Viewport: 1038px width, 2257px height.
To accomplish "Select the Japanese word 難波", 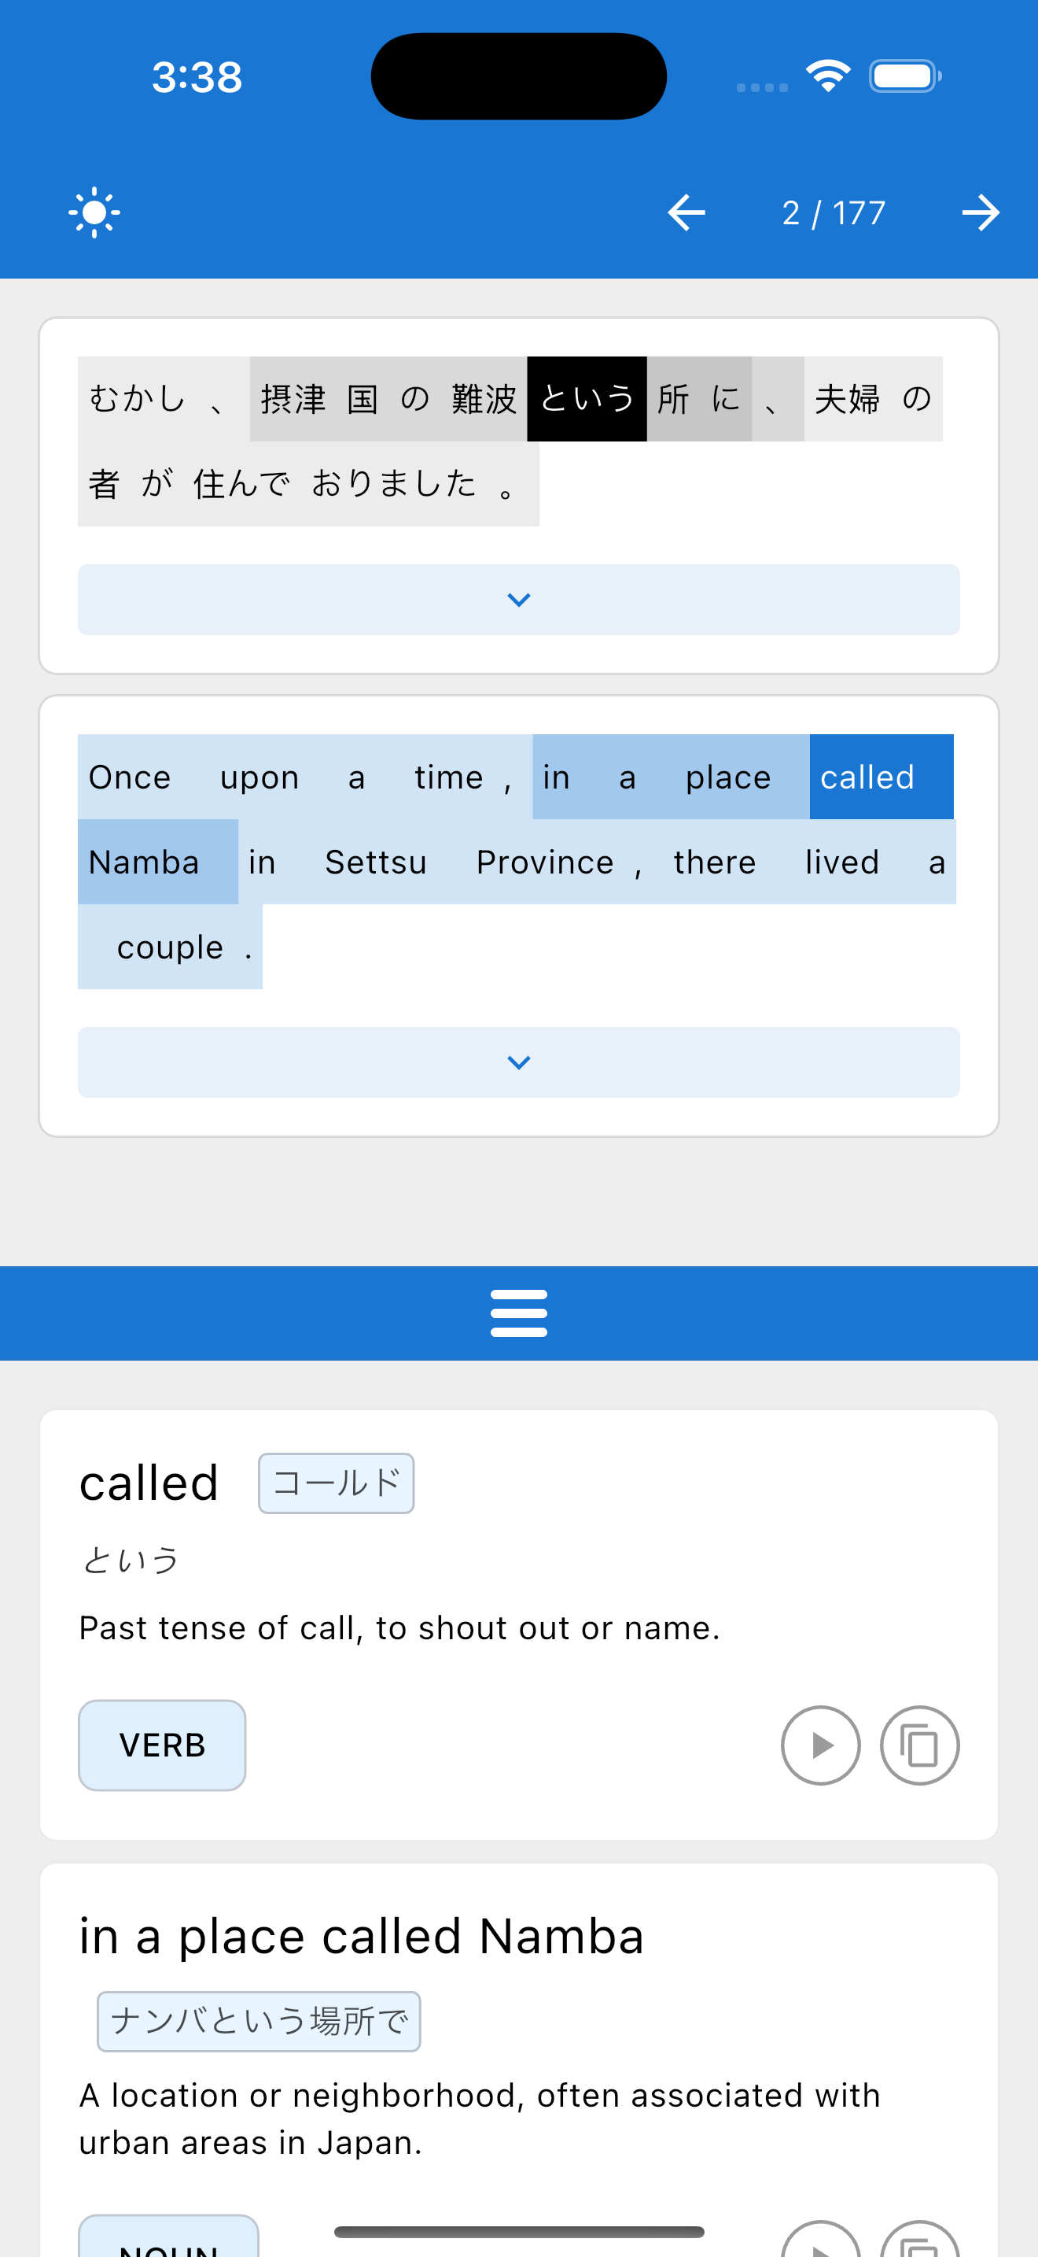I will (484, 399).
